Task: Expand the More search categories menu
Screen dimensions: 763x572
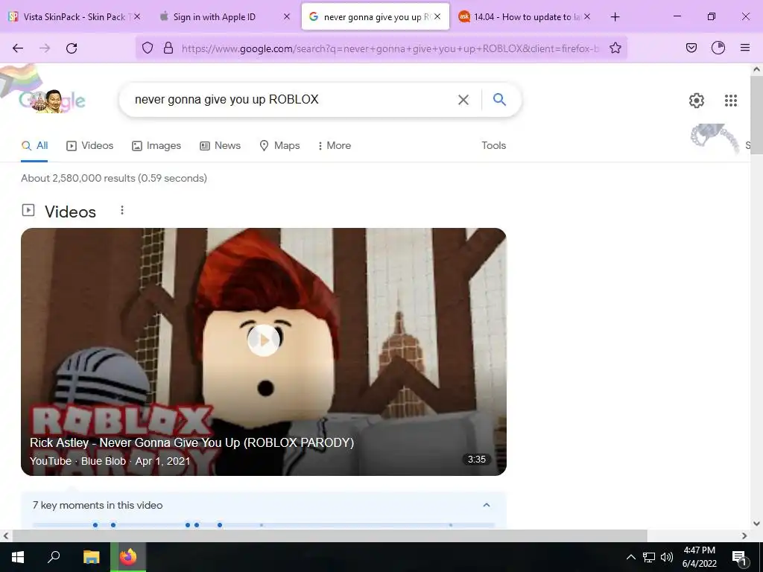Action: 334,145
